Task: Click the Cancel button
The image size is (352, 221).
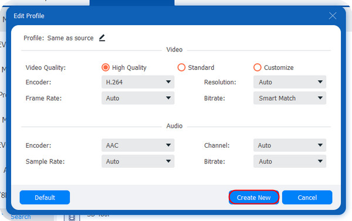Action: pos(307,198)
